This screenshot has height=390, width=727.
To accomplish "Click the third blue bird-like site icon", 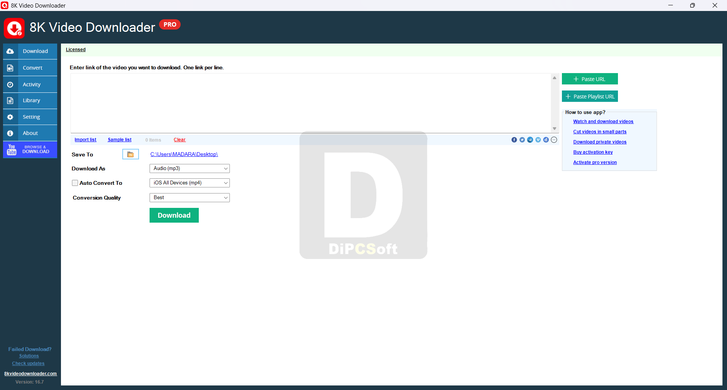I will pyautogui.click(x=530, y=140).
